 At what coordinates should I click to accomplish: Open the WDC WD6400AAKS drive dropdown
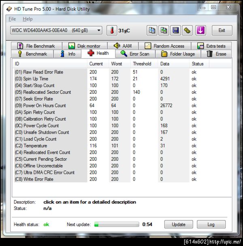click(x=56, y=30)
